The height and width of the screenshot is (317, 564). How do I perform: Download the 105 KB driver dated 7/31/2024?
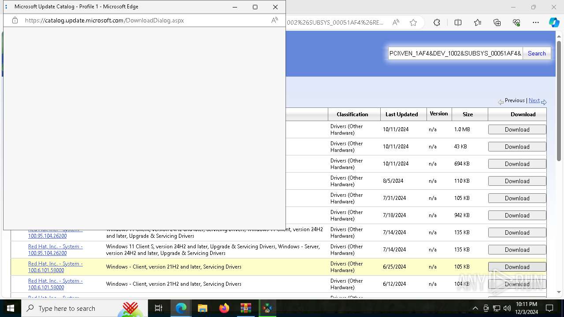click(517, 198)
